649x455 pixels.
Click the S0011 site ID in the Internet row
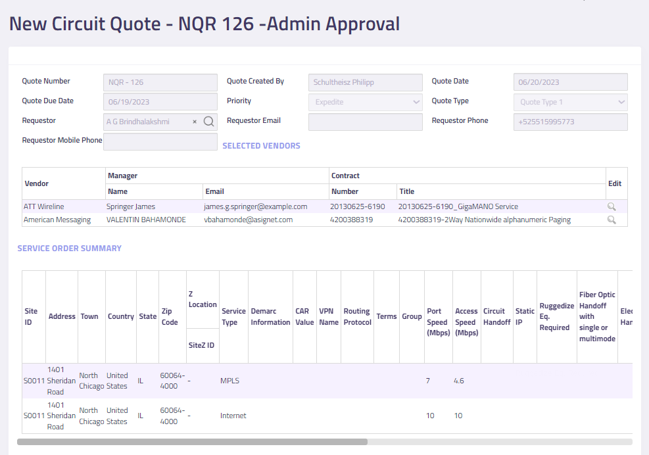(34, 416)
